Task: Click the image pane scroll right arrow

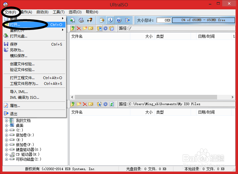Action: click(232, 97)
